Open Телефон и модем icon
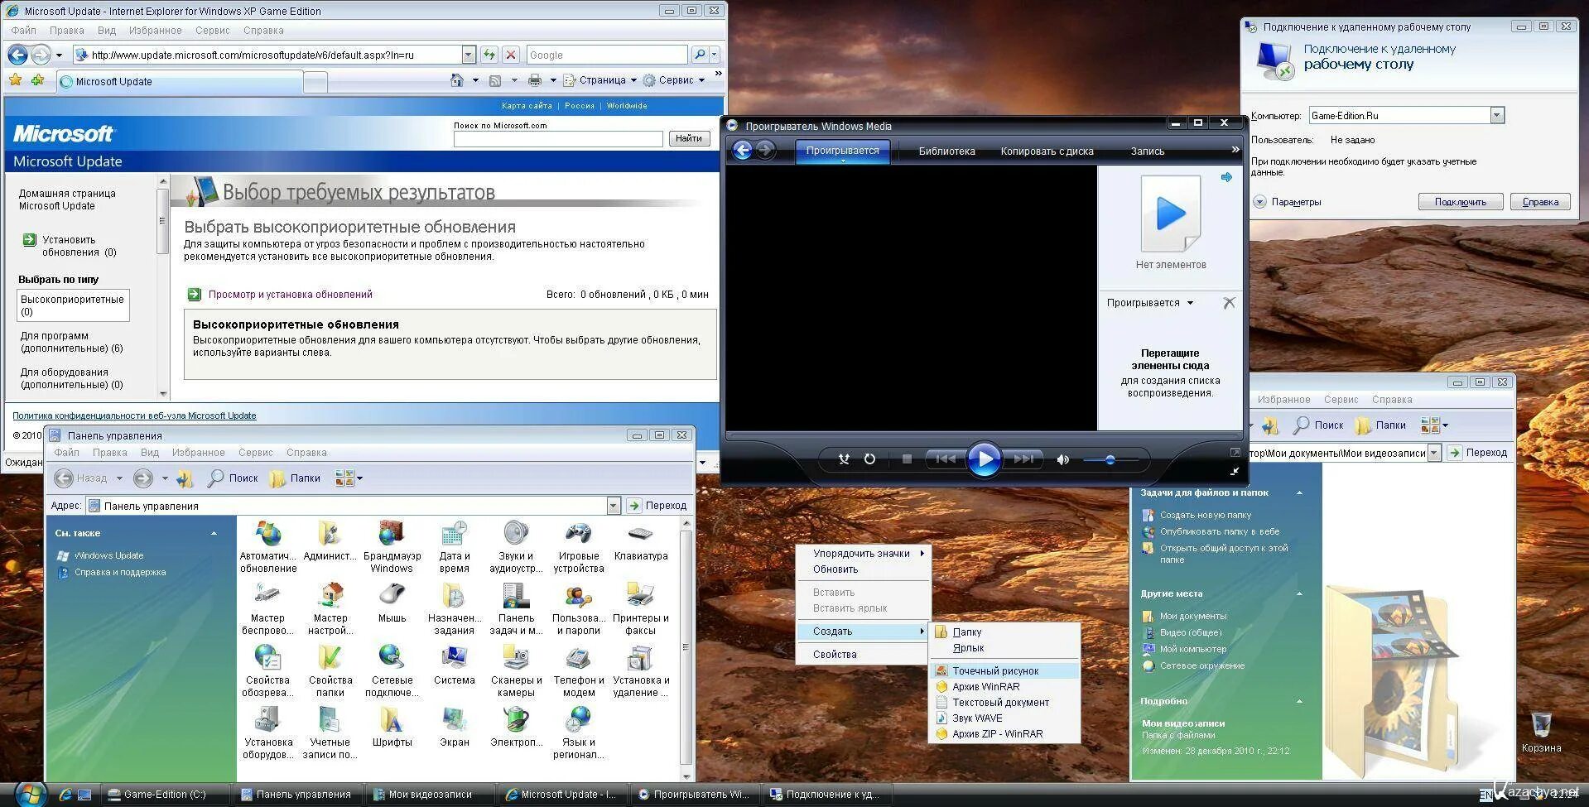 [578, 670]
